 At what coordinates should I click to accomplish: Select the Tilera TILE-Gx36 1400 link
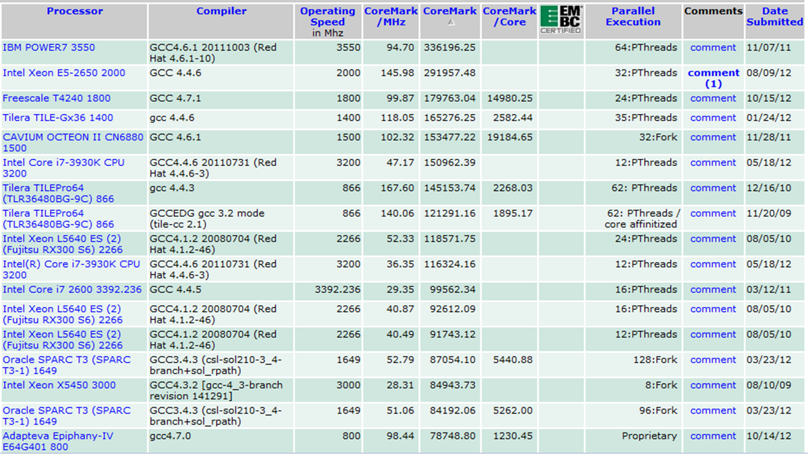tap(58, 118)
